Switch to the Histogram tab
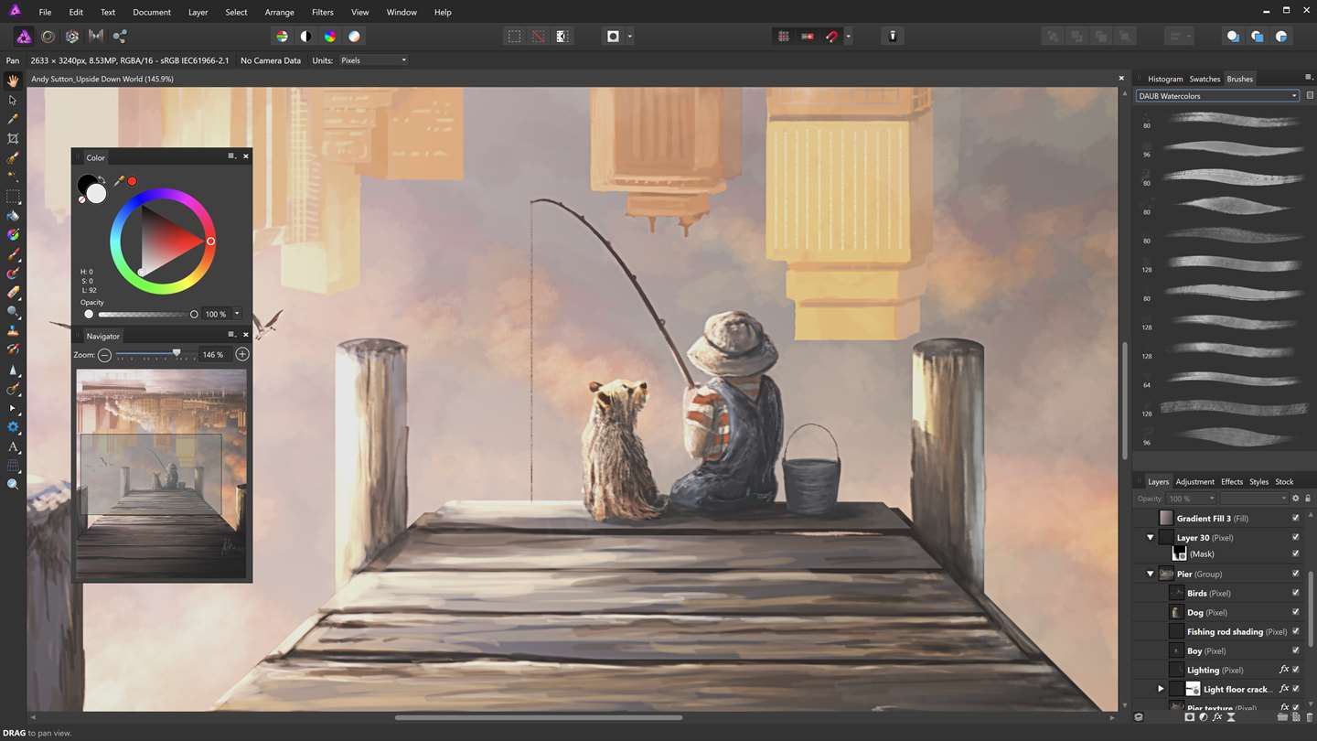Viewport: 1317px width, 741px height. coord(1165,79)
